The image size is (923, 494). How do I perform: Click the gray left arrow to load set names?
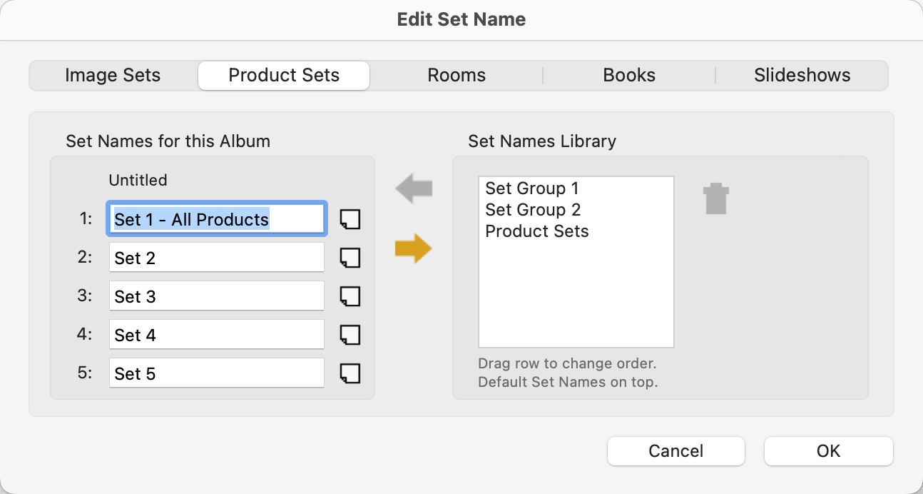414,190
